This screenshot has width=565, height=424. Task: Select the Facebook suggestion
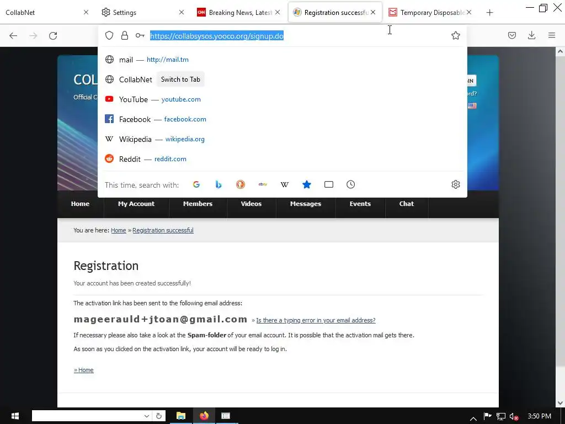[282, 119]
